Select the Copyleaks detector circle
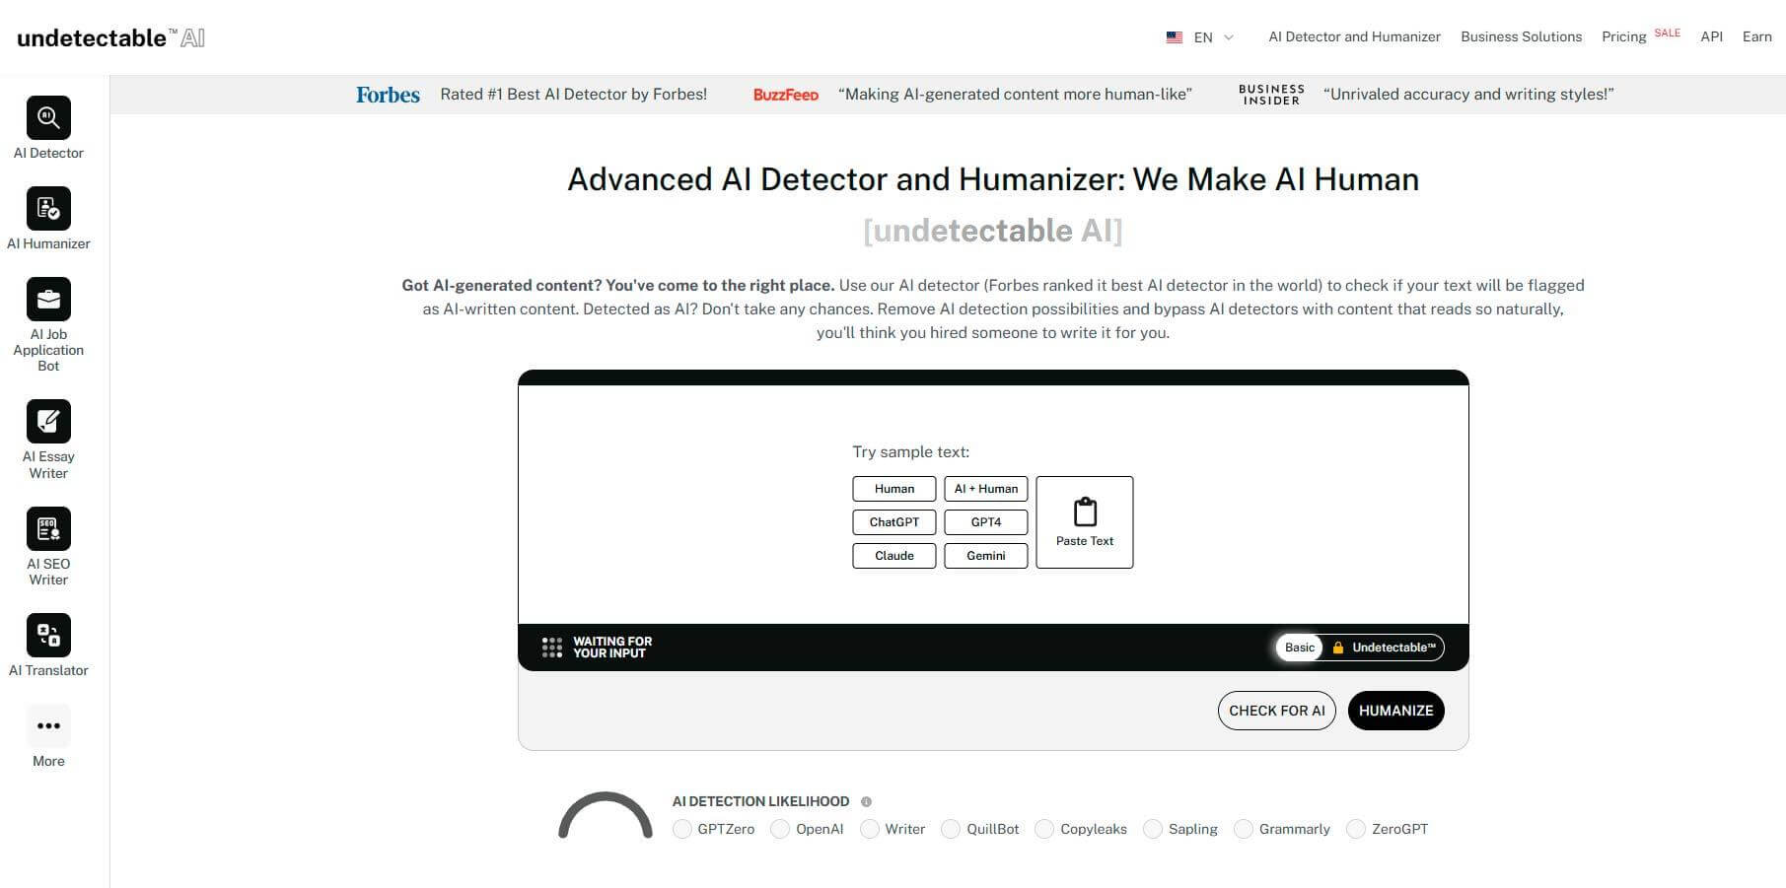 1044,830
